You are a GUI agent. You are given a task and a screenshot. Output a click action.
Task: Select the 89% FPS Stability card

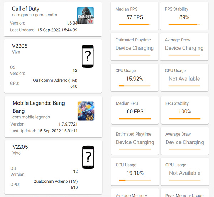click(x=184, y=15)
